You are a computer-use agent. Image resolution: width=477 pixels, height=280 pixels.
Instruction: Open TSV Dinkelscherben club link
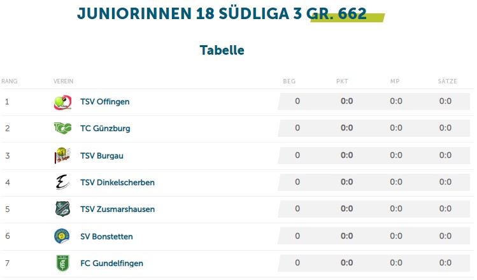click(117, 183)
